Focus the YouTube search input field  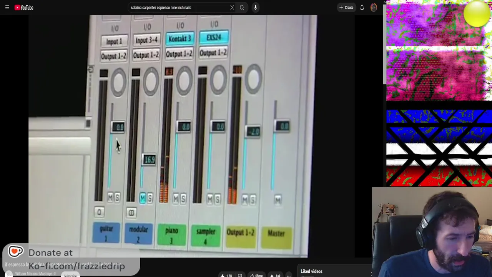pos(179,7)
